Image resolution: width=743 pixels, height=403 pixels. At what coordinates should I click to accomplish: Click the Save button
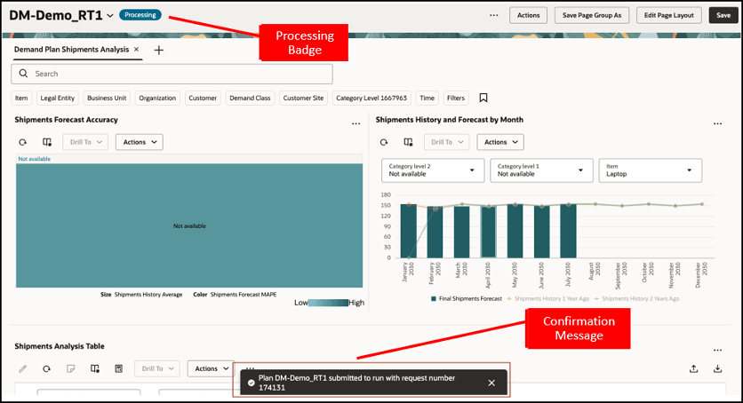click(x=723, y=15)
